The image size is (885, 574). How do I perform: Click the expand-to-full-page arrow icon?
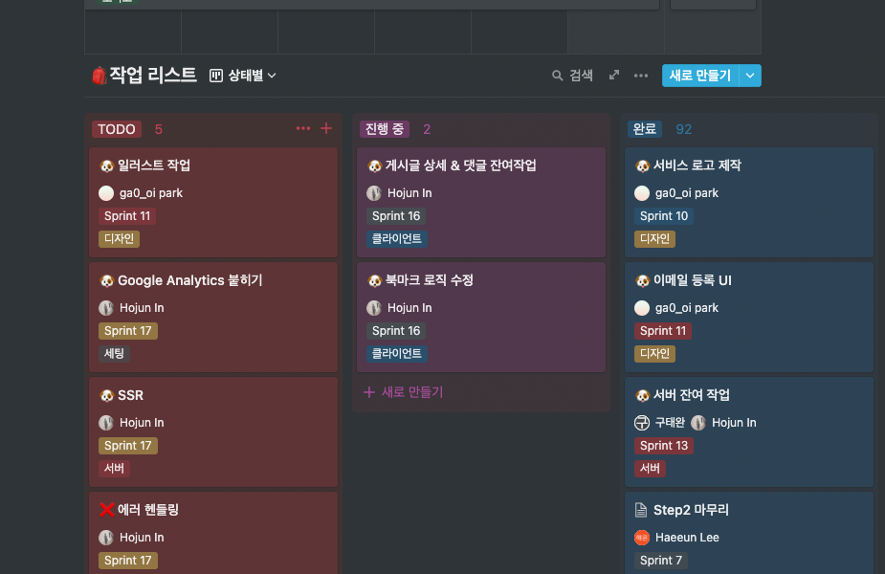[613, 75]
